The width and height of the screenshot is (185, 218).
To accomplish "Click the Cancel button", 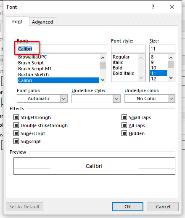I will [x=163, y=207].
